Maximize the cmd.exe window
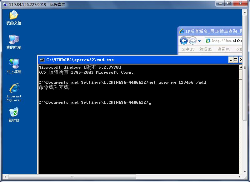The image size is (250, 182). 236,60
